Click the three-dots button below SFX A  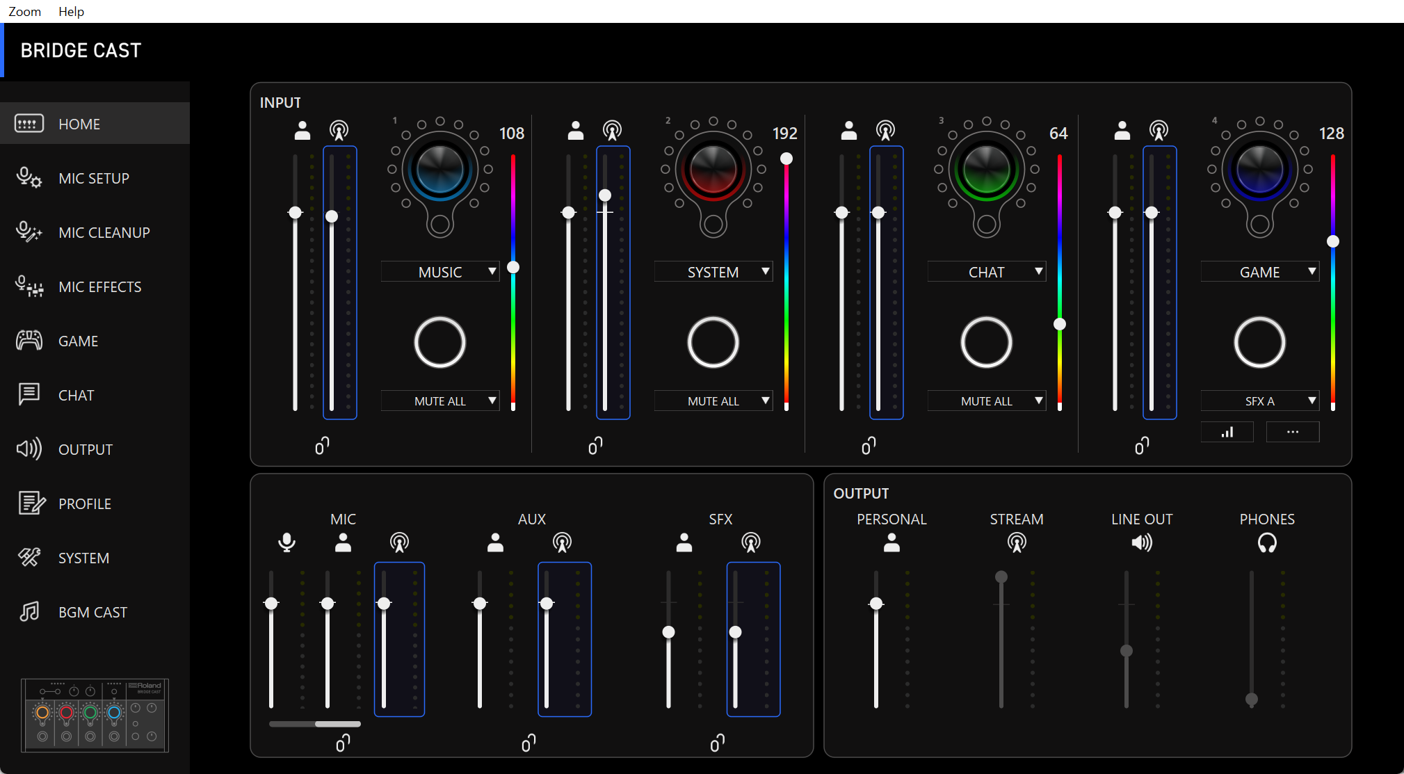click(1293, 432)
